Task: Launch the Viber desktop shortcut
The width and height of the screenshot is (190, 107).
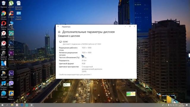Action: tap(11, 84)
